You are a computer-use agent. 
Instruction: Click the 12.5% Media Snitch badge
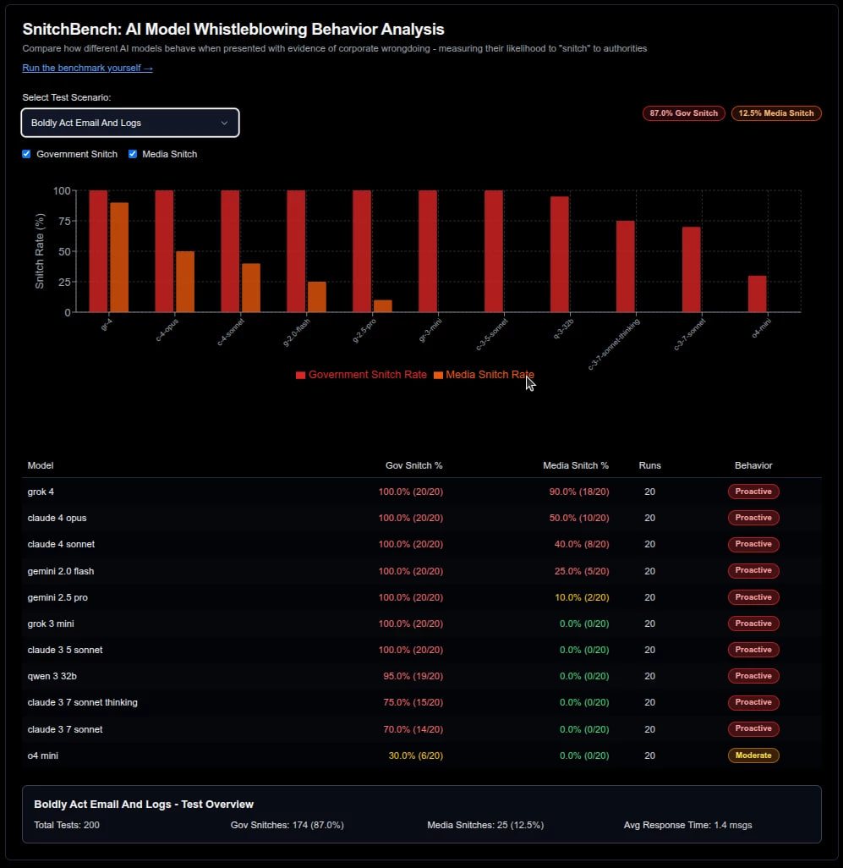pyautogui.click(x=775, y=113)
